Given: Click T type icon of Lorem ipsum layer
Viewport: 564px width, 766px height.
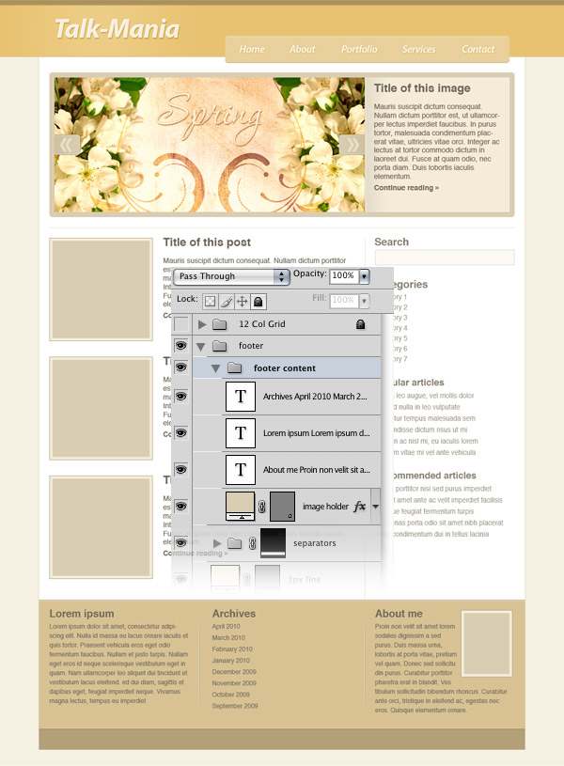Looking at the screenshot, I should click(241, 433).
